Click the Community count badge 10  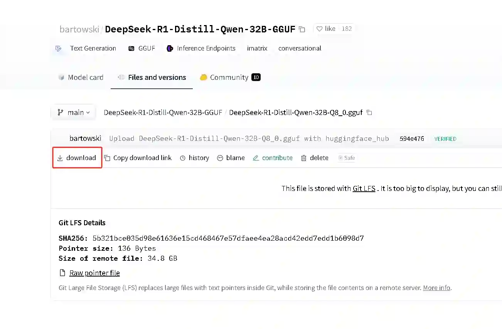click(x=256, y=77)
